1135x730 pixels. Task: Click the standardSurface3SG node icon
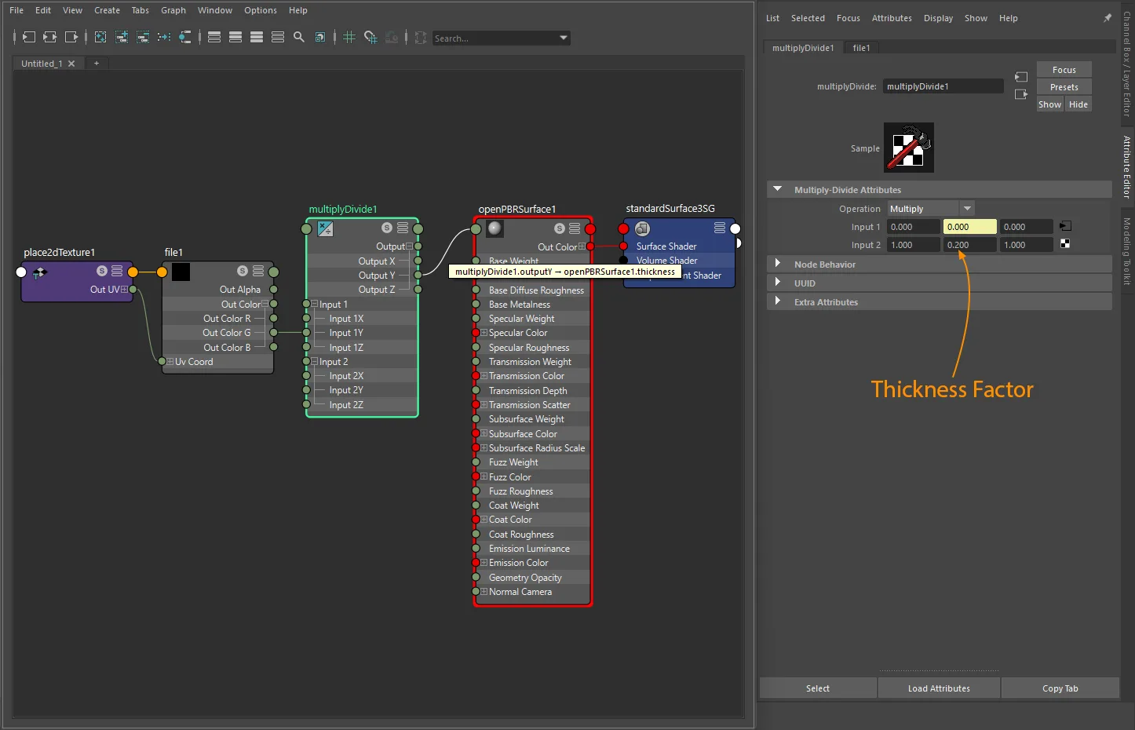click(x=642, y=228)
